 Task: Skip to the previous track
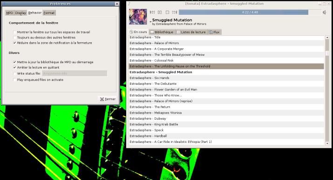coord(152,12)
